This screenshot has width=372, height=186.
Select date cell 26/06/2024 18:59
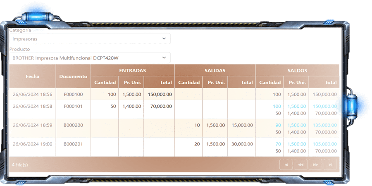pos(33,125)
